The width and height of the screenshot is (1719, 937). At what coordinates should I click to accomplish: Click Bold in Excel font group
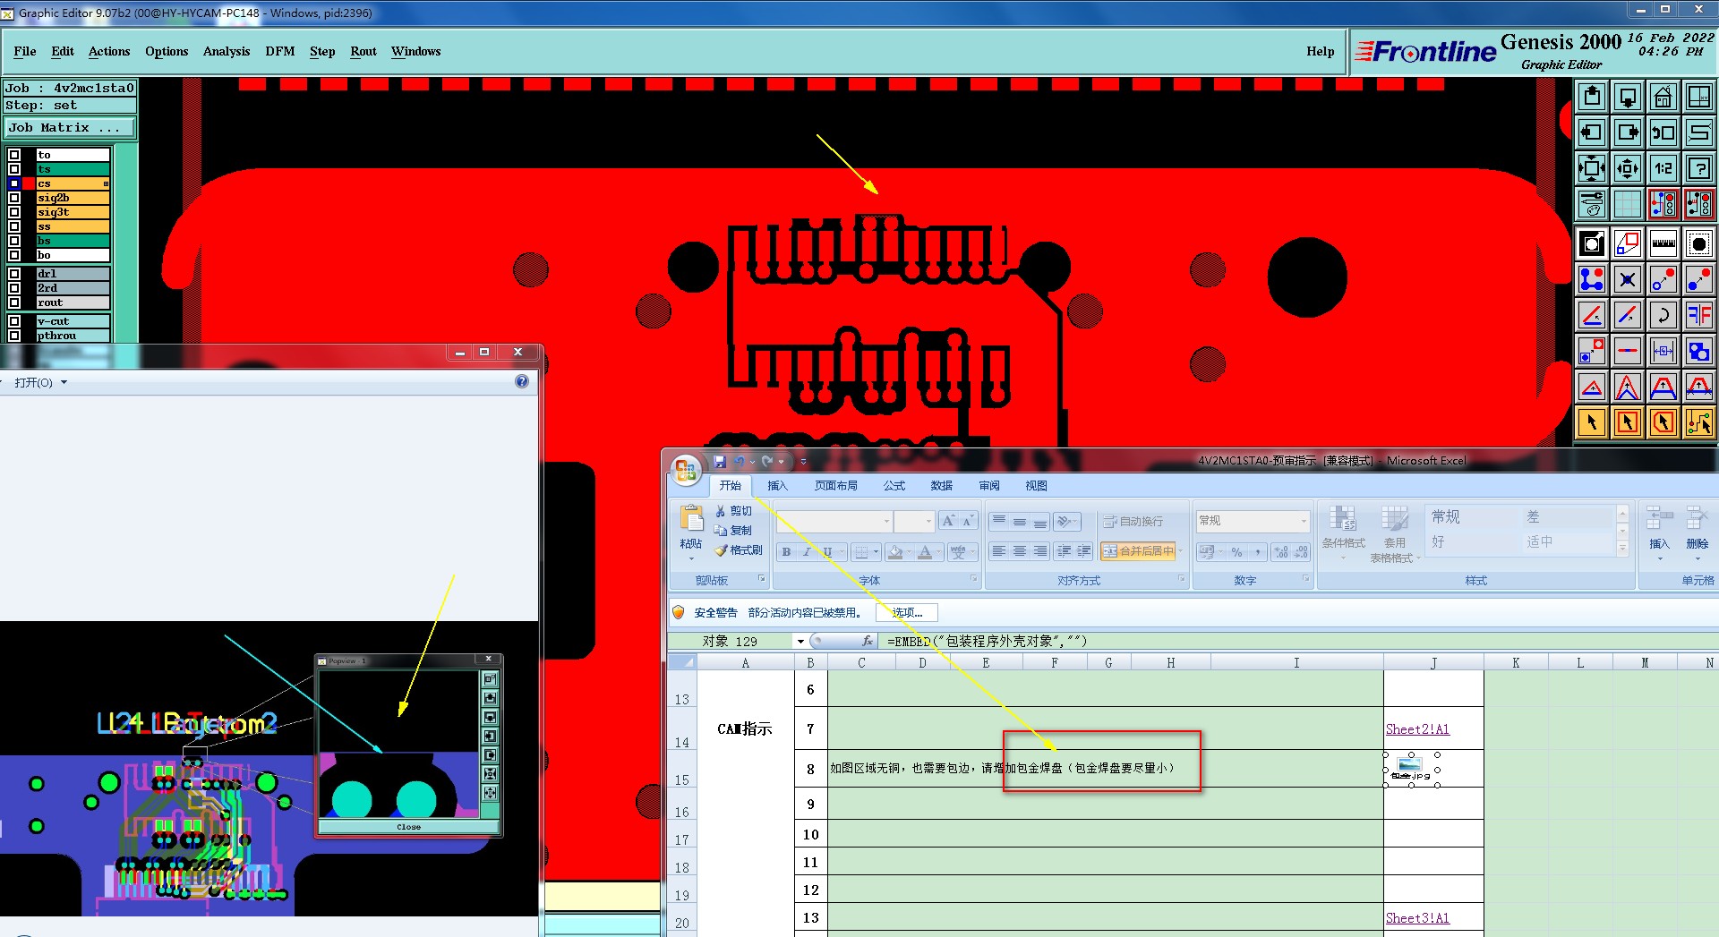(x=786, y=552)
